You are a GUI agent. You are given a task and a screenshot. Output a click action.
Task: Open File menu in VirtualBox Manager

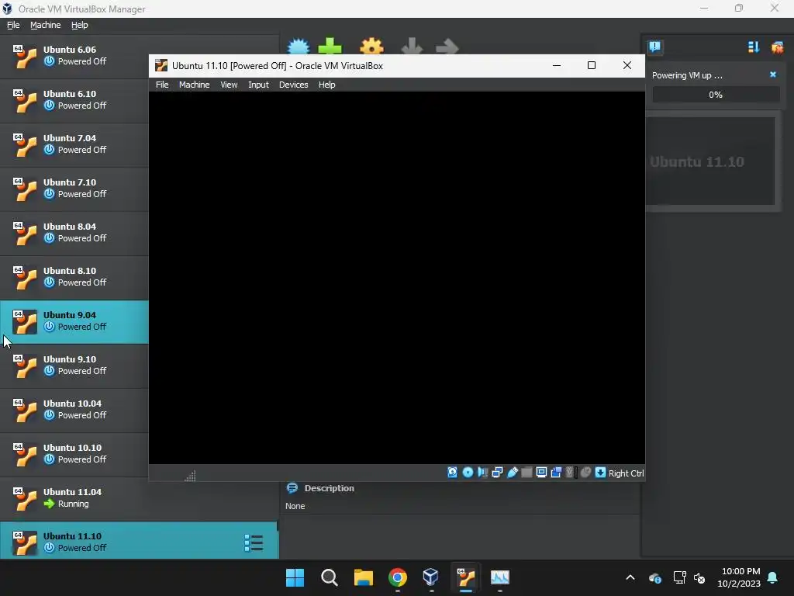13,25
